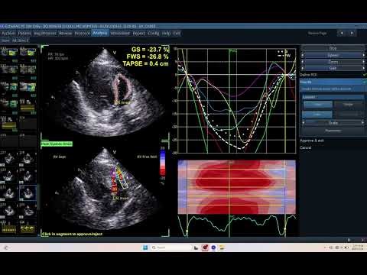367x275 pixels.
Task: Click the strain color scale bar
Action: tap(162, 163)
